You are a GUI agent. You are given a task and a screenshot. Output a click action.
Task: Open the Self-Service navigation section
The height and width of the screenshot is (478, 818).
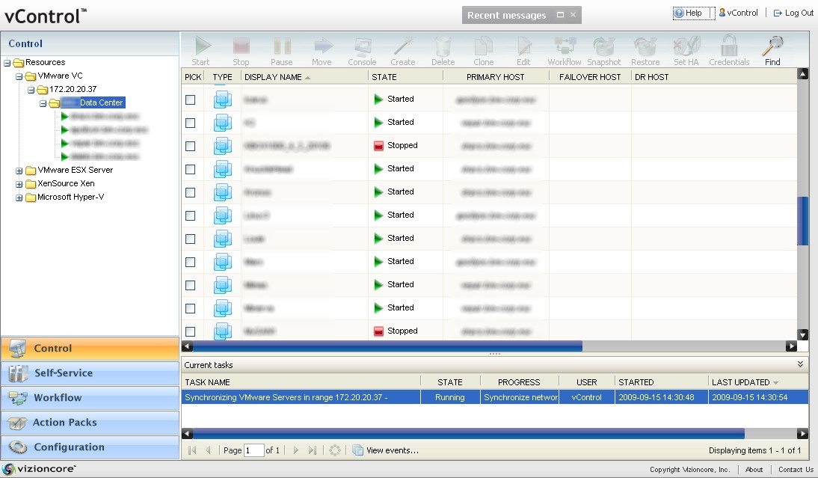click(90, 373)
